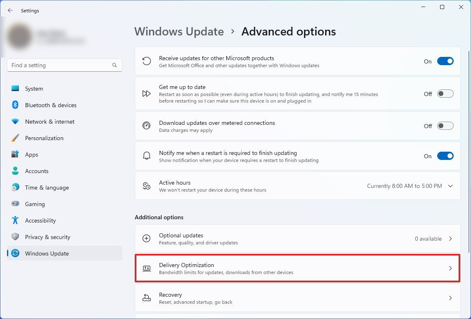This screenshot has height=319, width=471.
Task: Click the fast-forward icon beside Get me up to date
Action: [x=147, y=94]
